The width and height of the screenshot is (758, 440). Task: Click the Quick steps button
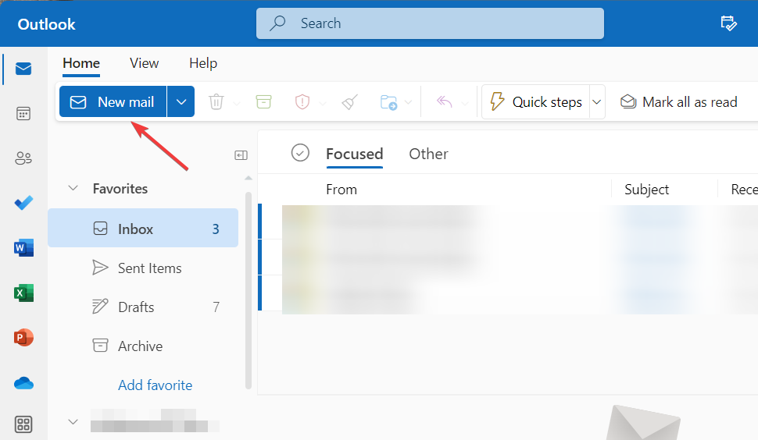[x=536, y=101]
